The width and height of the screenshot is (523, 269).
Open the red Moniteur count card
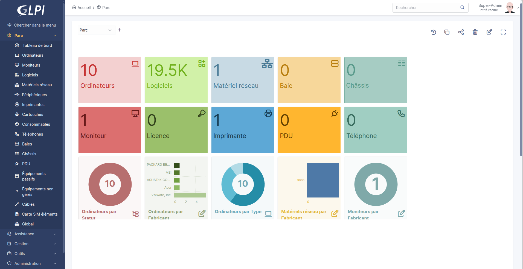(x=110, y=130)
